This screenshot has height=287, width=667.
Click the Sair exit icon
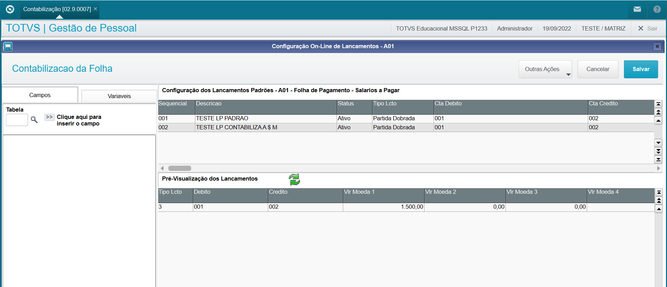(x=641, y=28)
